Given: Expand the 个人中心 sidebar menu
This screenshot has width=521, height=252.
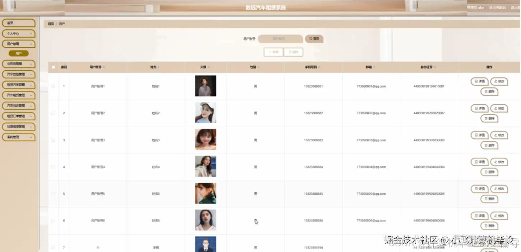Looking at the screenshot, I should click(x=19, y=34).
